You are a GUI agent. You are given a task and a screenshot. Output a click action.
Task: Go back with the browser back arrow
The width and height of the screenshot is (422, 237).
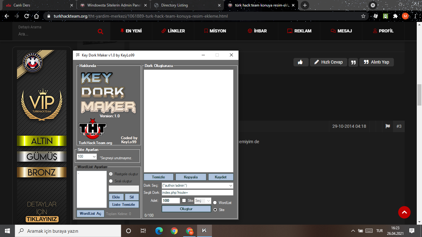coord(7,16)
